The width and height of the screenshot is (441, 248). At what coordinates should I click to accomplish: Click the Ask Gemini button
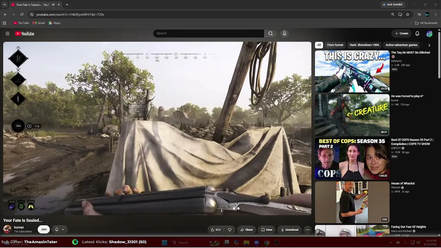[392, 5]
